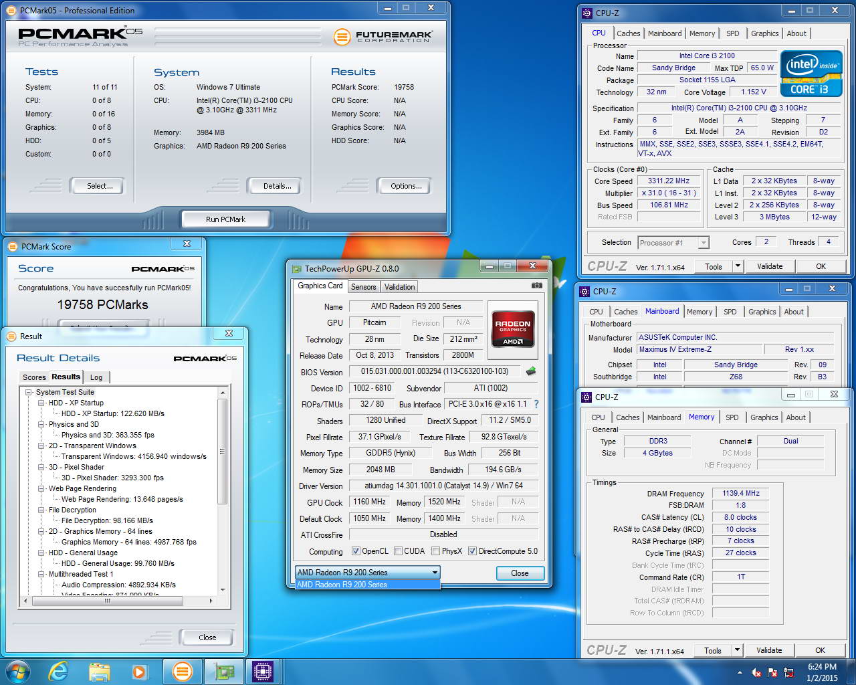Show hidden tray icons arrow
Screen dimensions: 856x685
pyautogui.click(x=740, y=672)
